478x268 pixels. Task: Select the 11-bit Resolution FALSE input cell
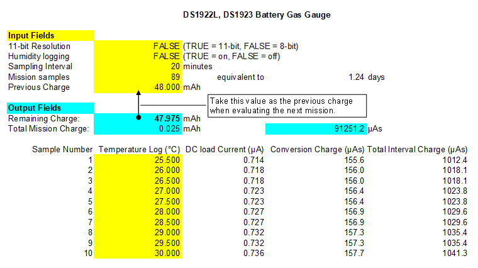coord(138,46)
